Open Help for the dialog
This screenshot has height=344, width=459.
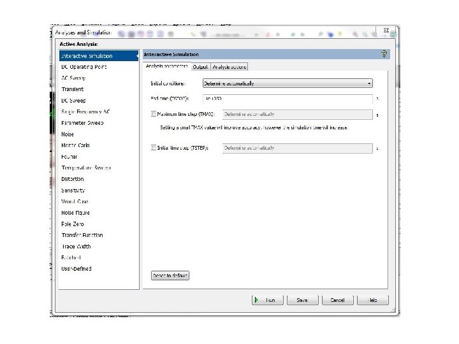click(x=373, y=300)
